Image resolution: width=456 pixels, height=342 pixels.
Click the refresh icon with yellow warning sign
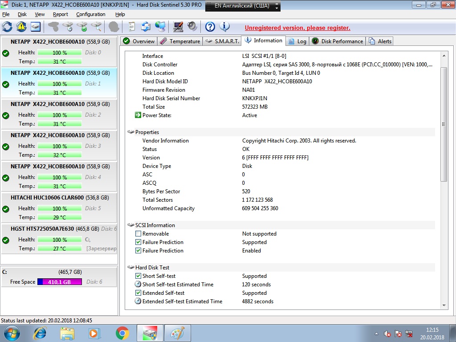tap(21, 27)
